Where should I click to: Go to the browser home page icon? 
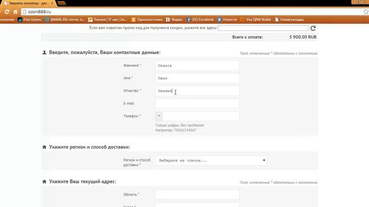click(16, 11)
